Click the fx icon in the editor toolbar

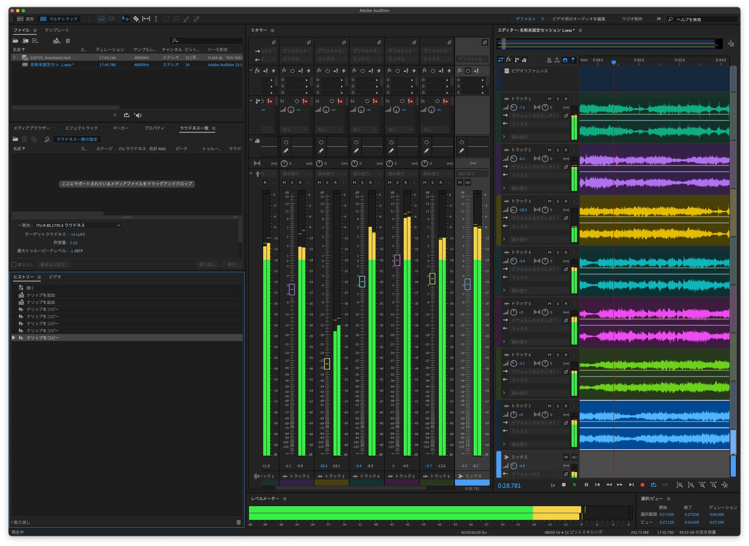coord(508,60)
